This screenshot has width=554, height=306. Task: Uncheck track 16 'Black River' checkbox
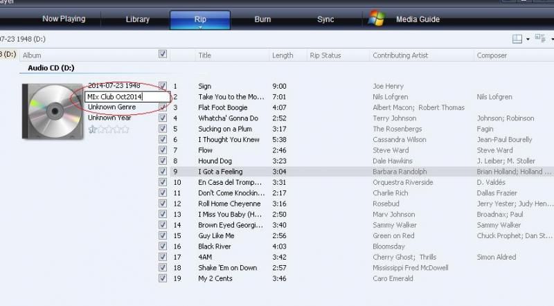[163, 246]
